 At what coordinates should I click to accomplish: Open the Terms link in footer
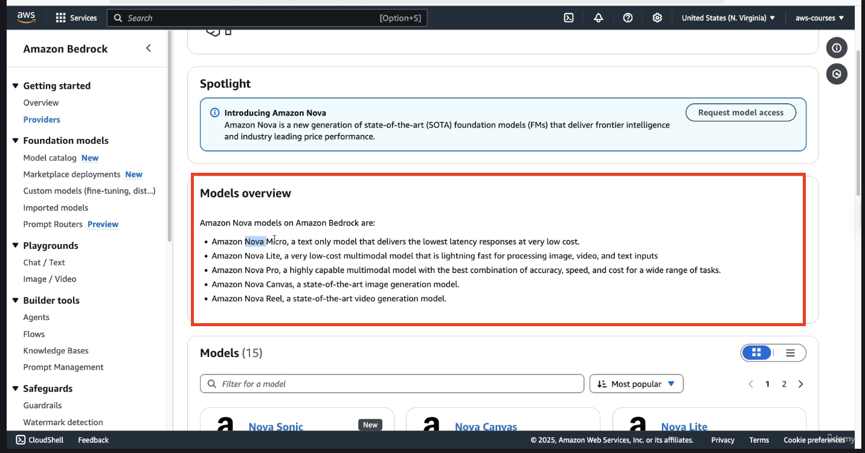pos(759,440)
